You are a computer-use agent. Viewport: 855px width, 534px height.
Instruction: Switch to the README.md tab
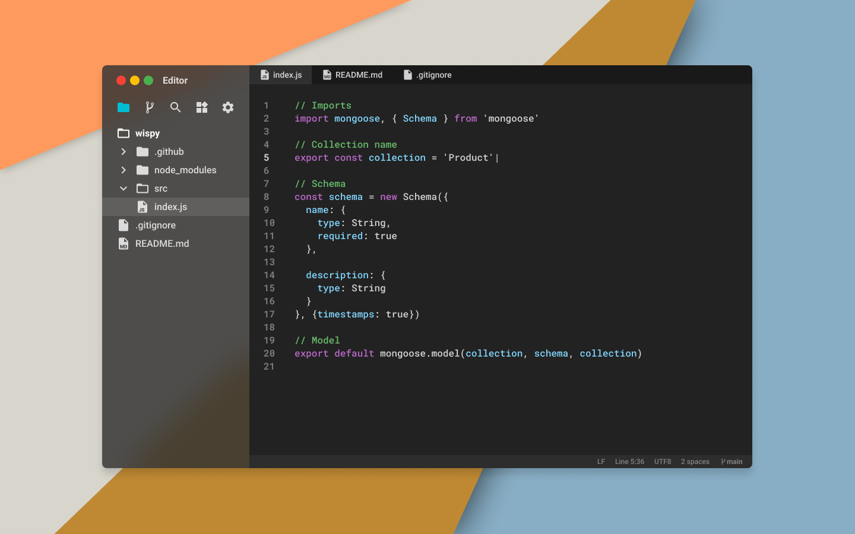coord(353,75)
